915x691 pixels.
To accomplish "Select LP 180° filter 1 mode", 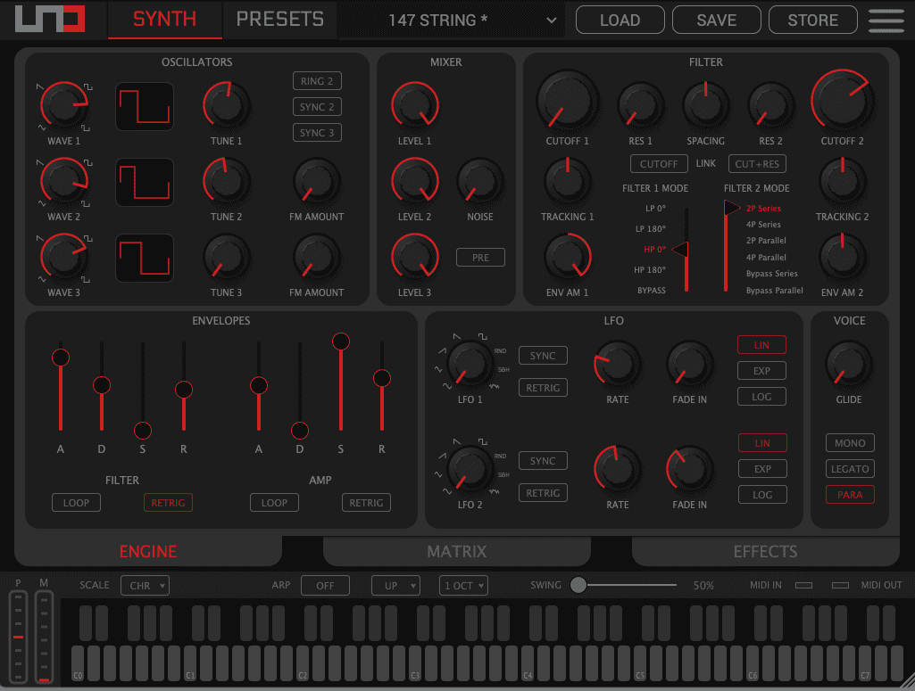I will [651, 229].
